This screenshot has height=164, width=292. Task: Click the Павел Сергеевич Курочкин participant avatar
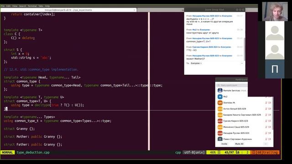[220, 139]
